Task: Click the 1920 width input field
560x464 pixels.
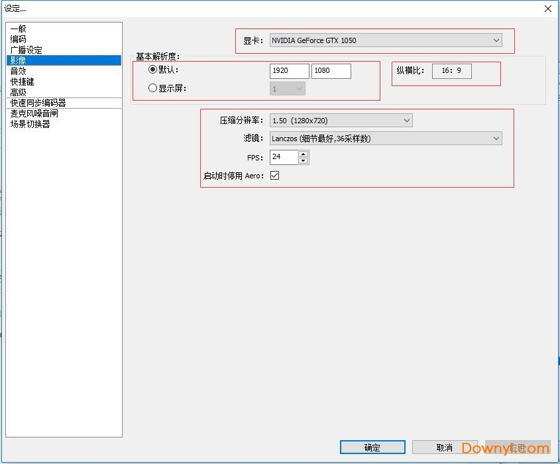Action: pyautogui.click(x=289, y=71)
